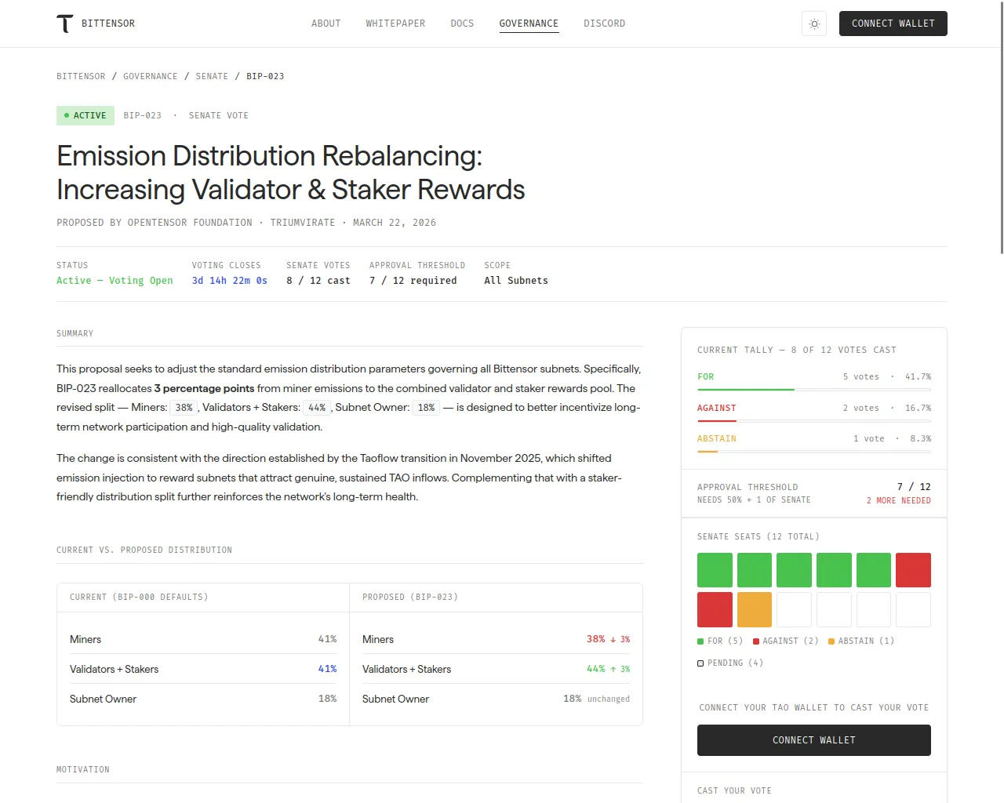Select the Governance navigation tab

point(529,24)
